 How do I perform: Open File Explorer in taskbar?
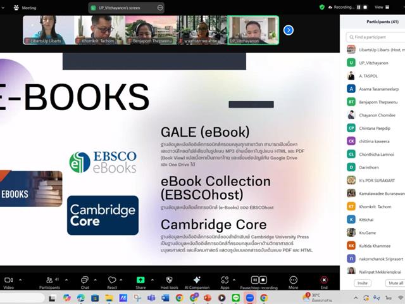[x=109, y=298]
